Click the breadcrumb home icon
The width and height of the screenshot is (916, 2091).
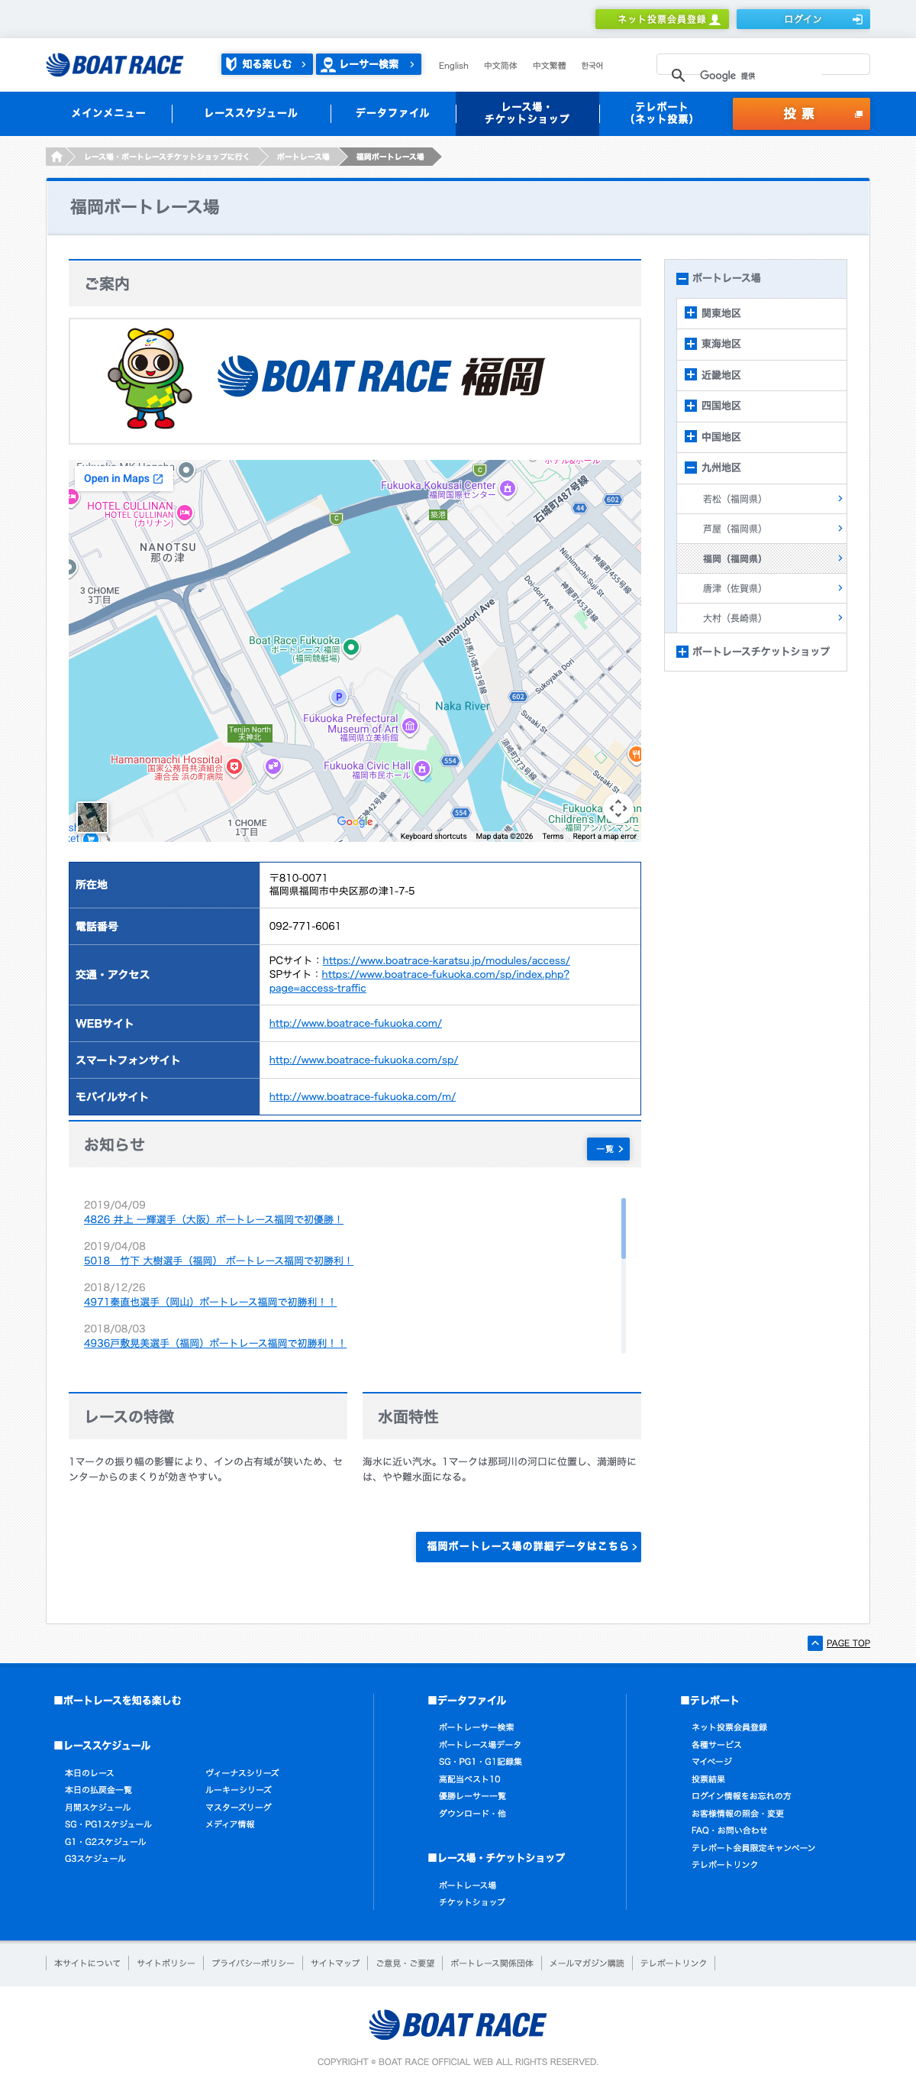click(56, 157)
